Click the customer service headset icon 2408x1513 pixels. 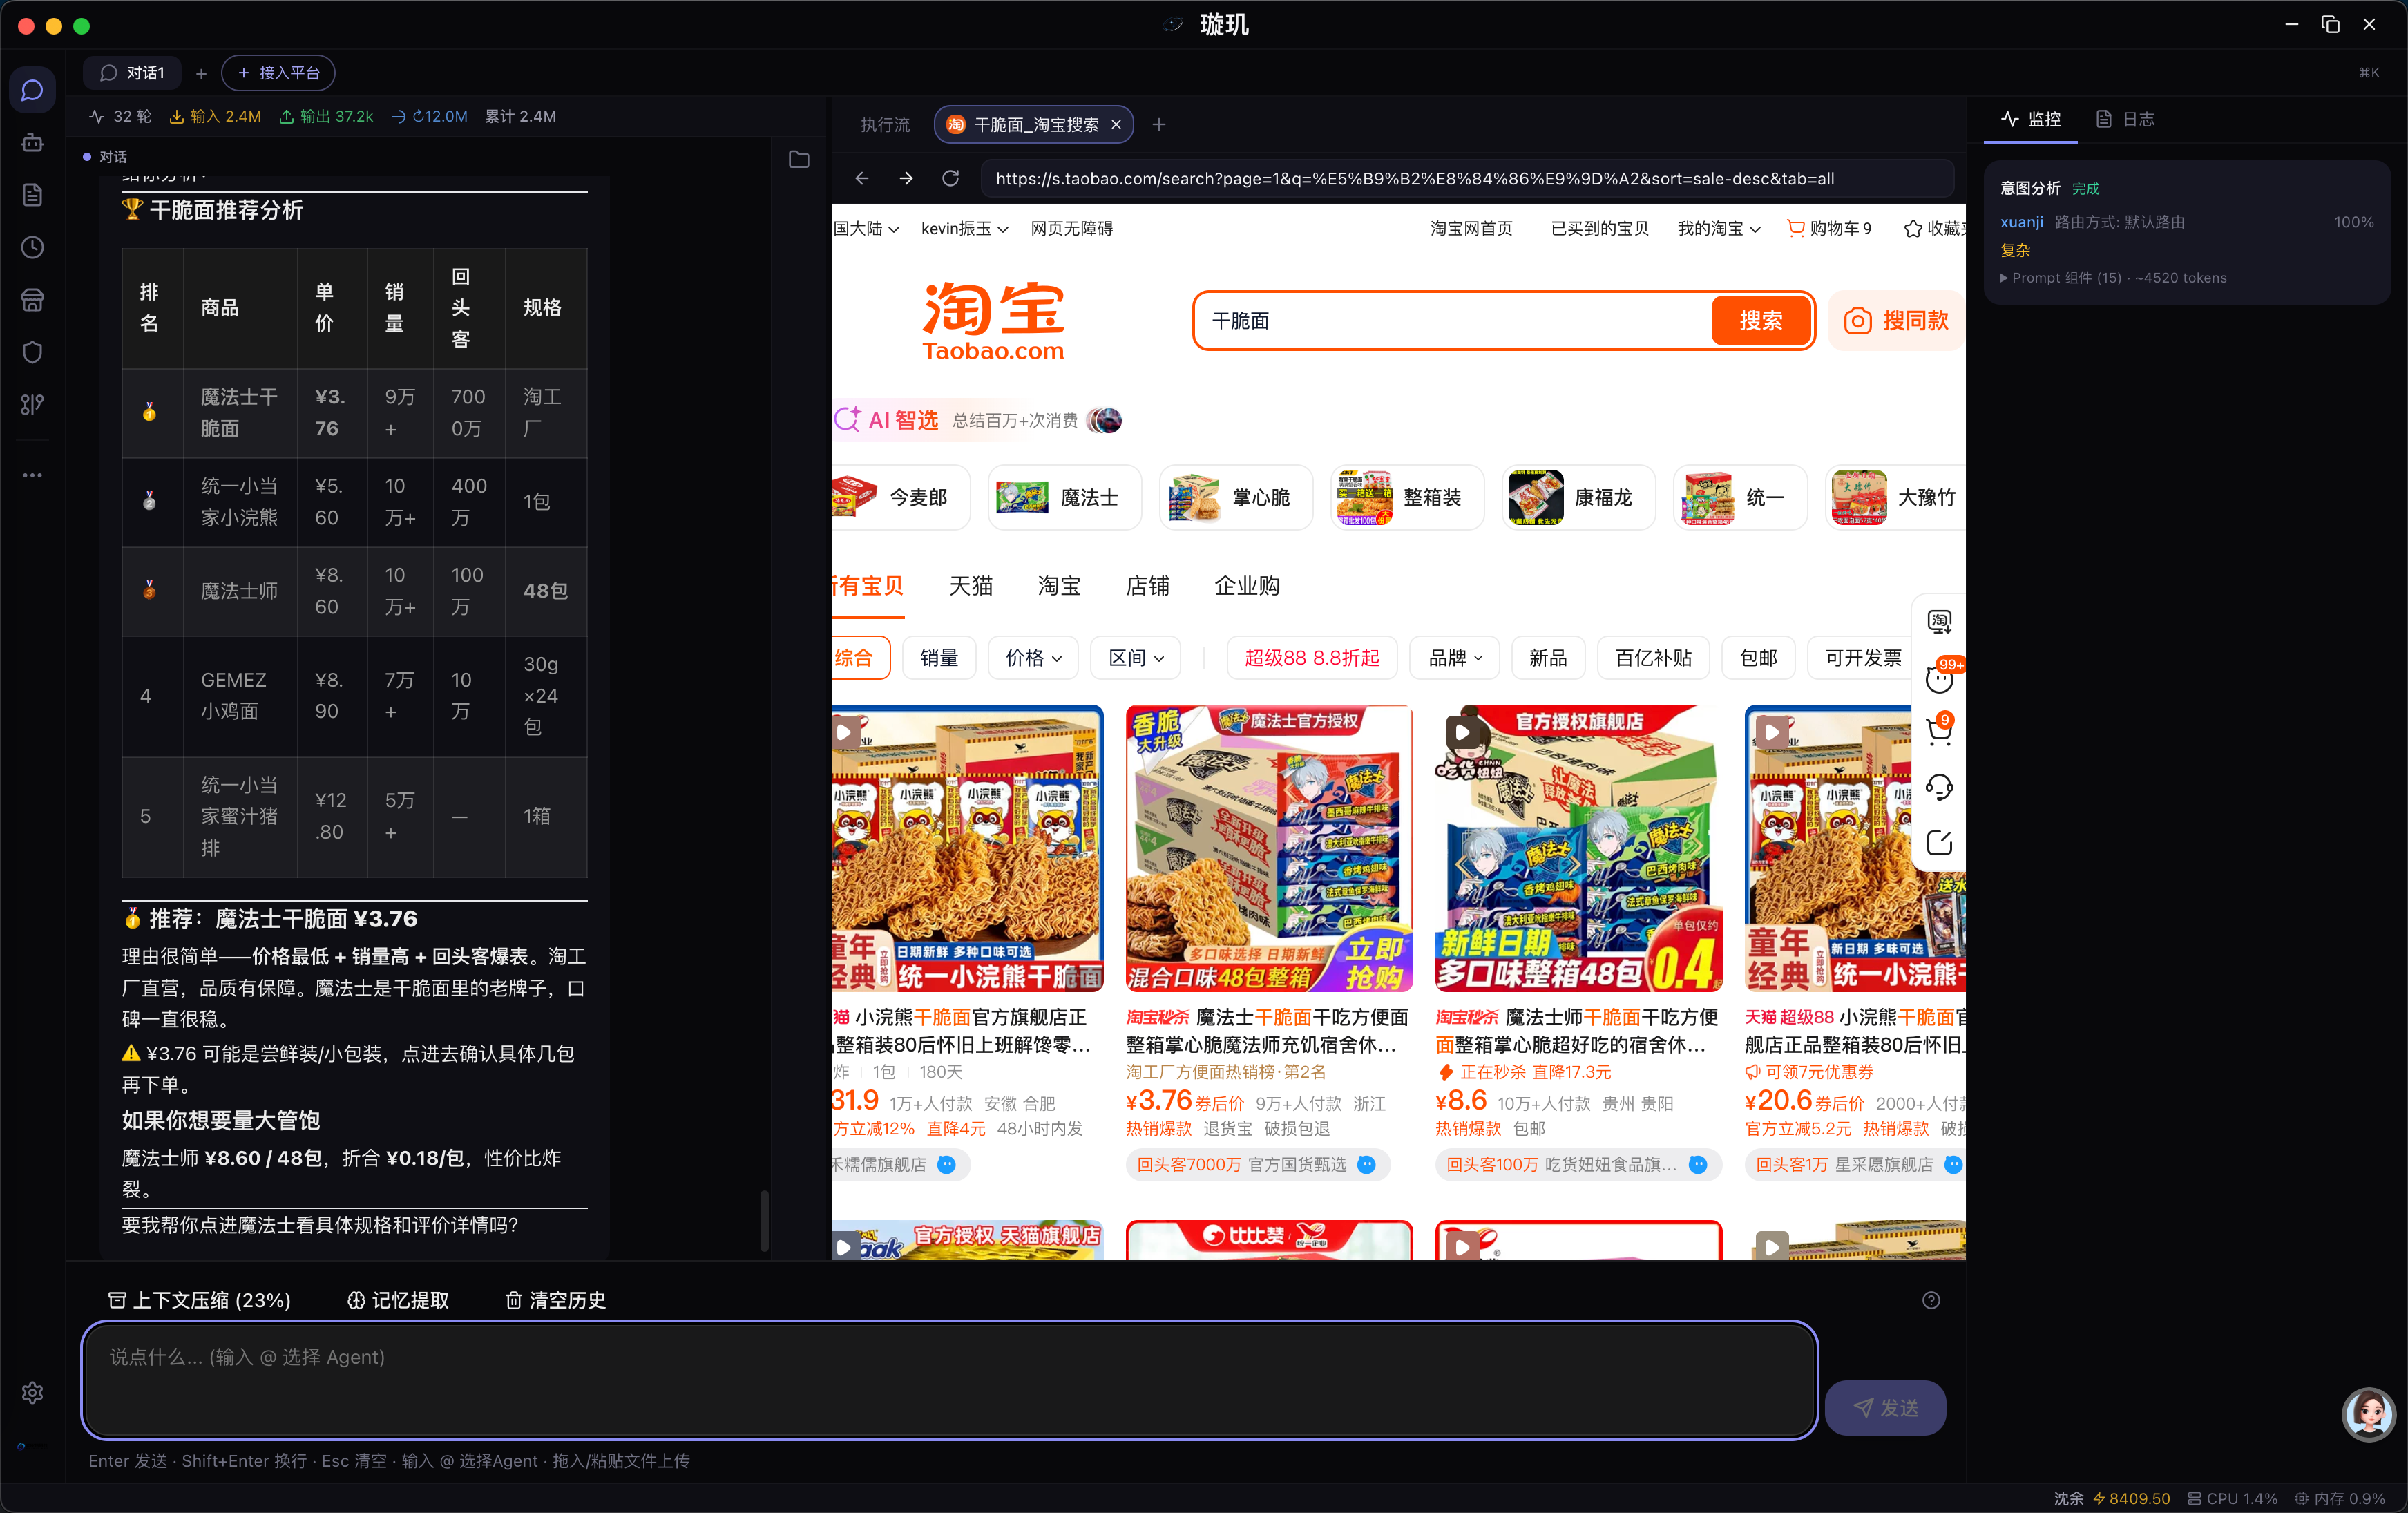click(1939, 787)
